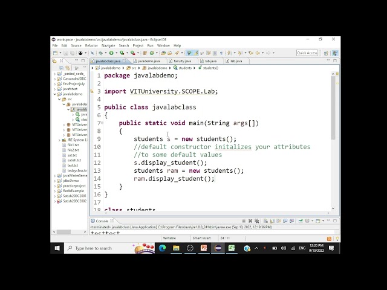Click the New Java Package icon
The height and width of the screenshot is (290, 387).
click(145, 53)
